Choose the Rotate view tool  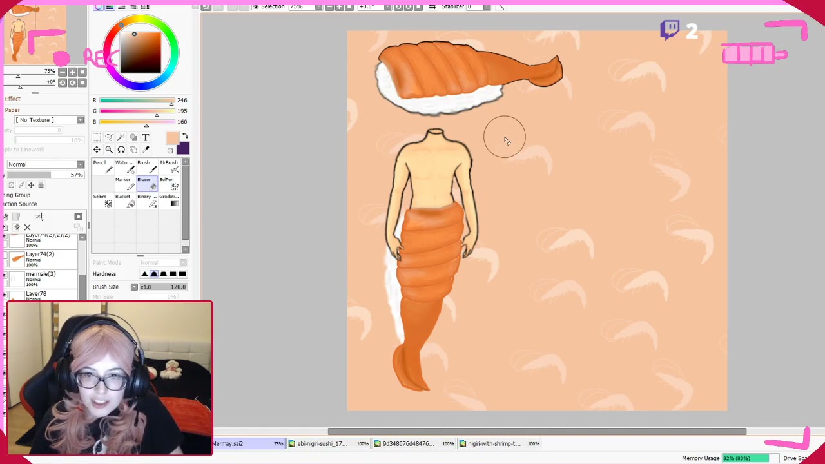(121, 150)
